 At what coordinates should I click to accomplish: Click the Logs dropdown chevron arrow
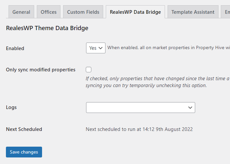click(x=190, y=108)
